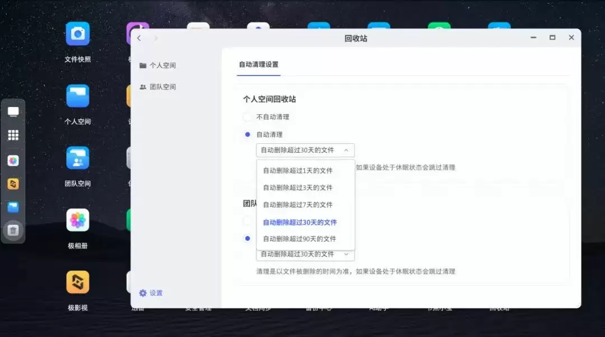Open the 文件快照 desktop app icon
The height and width of the screenshot is (337, 605).
(x=77, y=35)
